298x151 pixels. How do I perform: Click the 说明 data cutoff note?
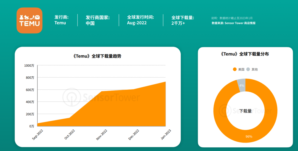(x=232, y=18)
